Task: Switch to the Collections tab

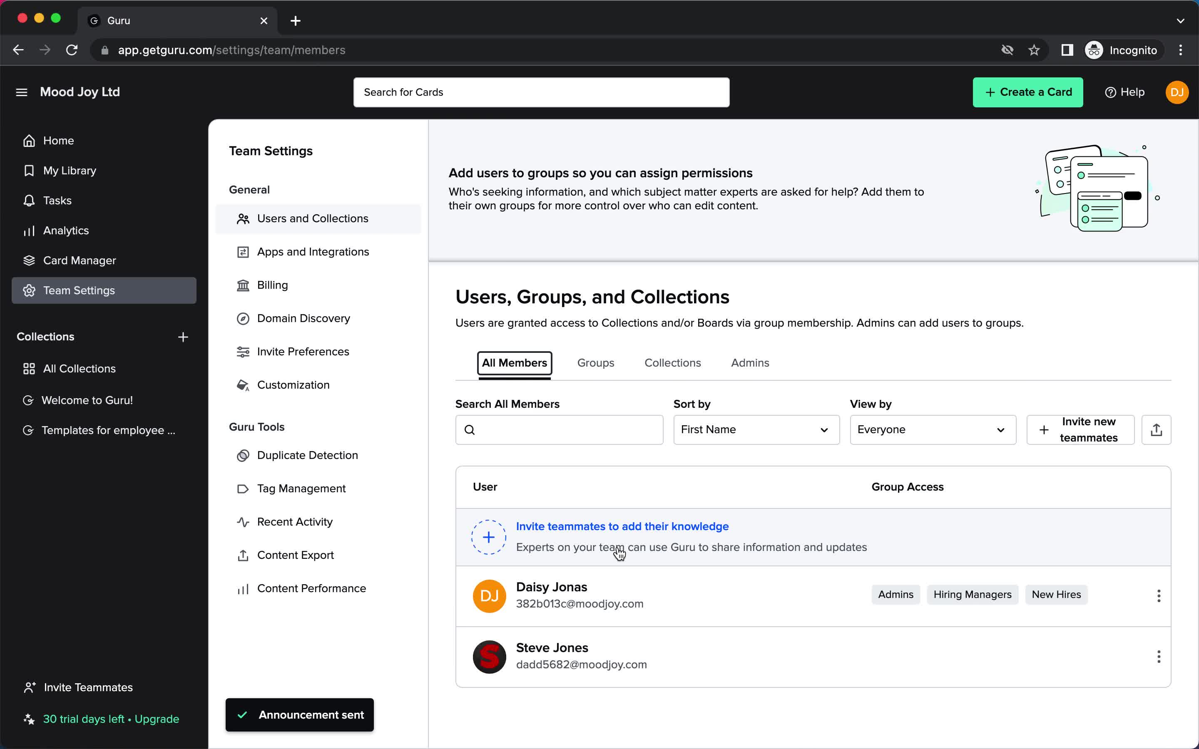Action: [x=672, y=363]
